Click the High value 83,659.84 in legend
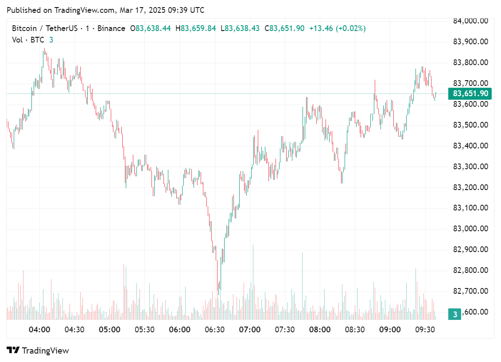This screenshot has height=362, width=501. [198, 28]
